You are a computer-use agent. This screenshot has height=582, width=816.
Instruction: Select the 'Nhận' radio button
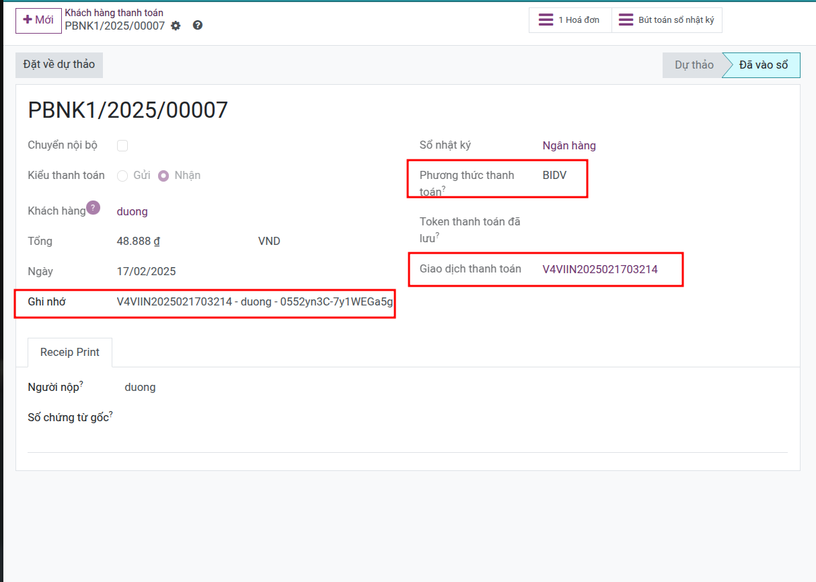(x=163, y=175)
